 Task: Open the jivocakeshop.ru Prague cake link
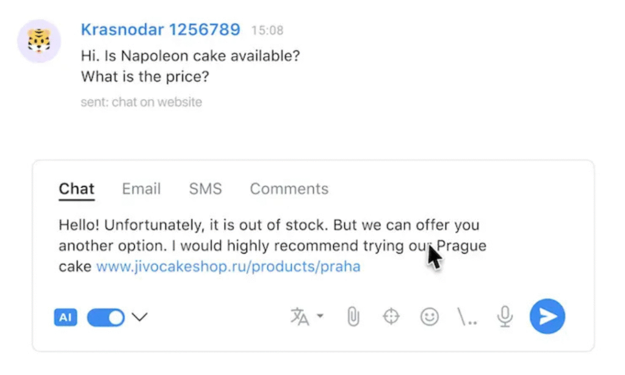point(228,267)
